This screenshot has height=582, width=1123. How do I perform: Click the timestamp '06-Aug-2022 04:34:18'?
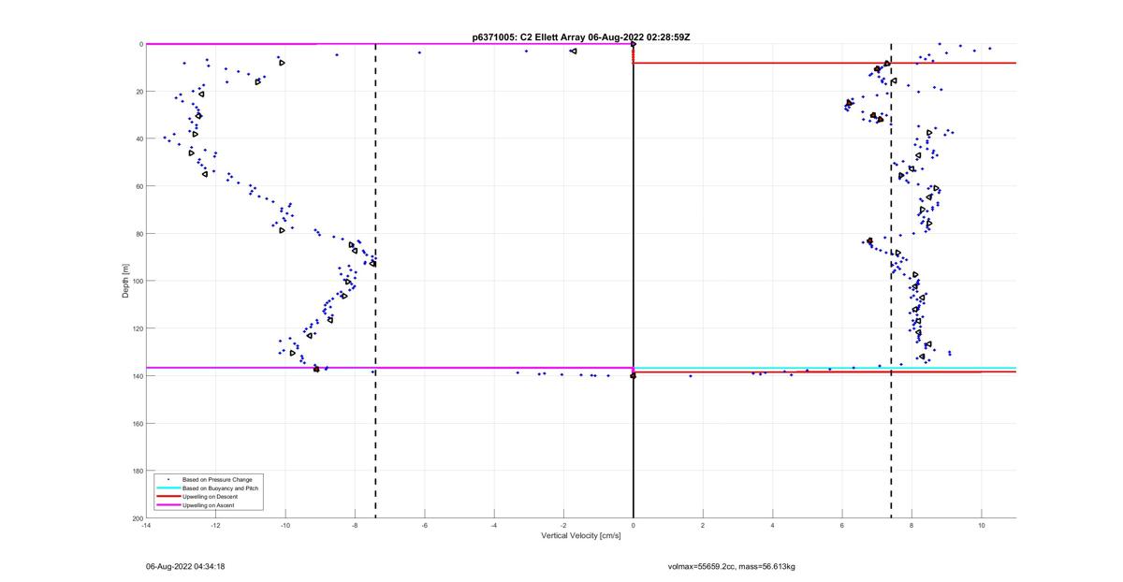click(x=185, y=566)
